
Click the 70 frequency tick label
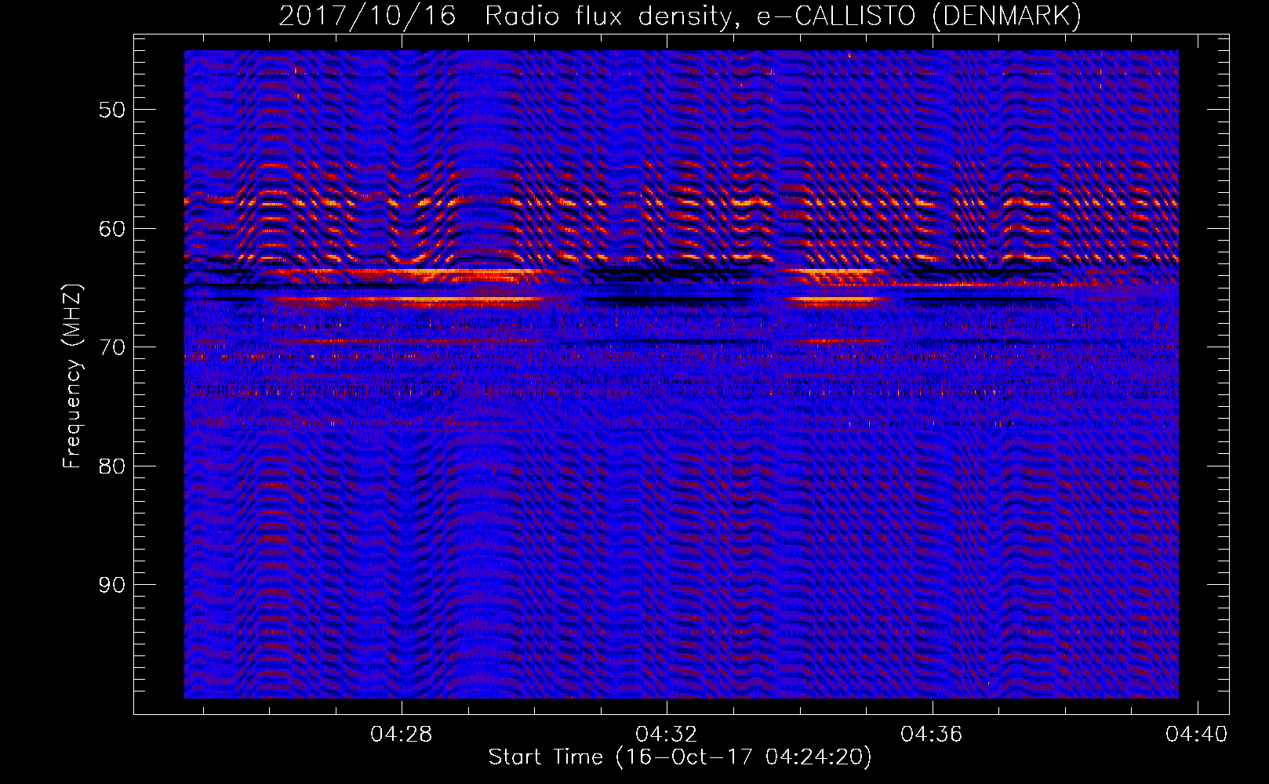point(111,347)
